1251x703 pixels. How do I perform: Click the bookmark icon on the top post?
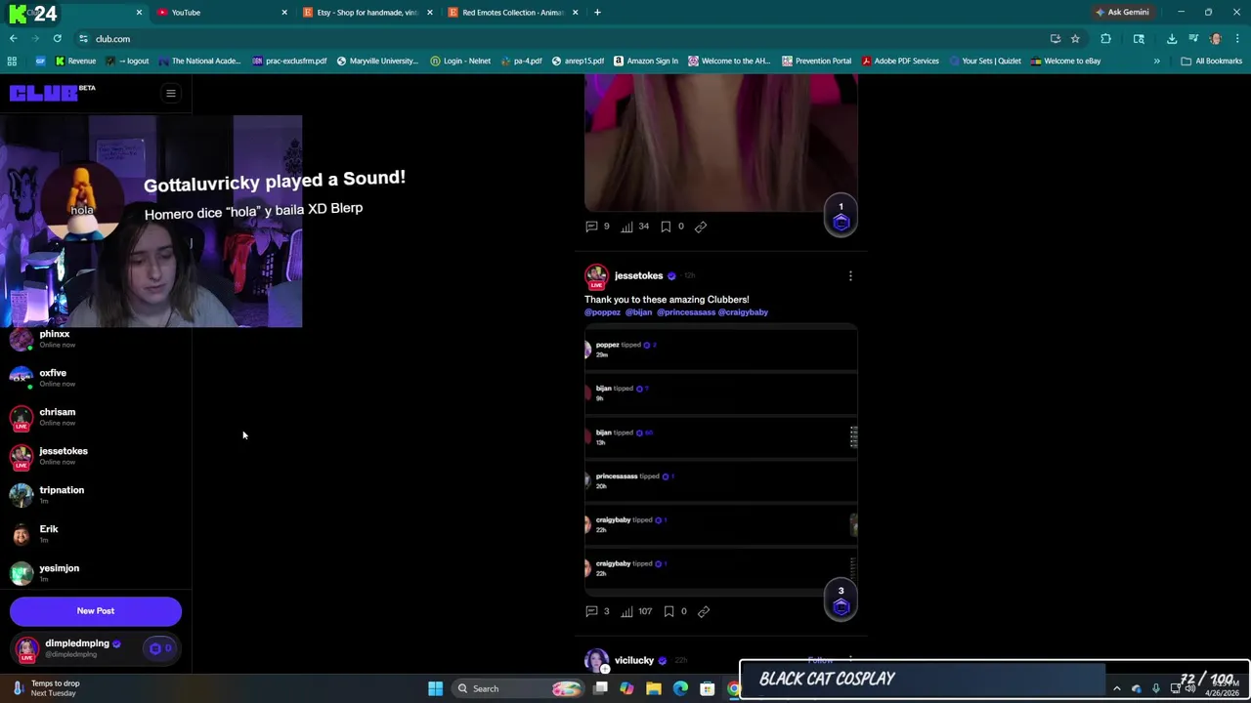click(666, 227)
